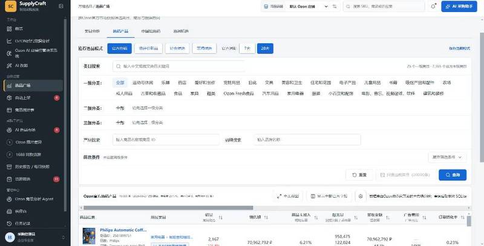The image size is (484, 246).
Task: Open the notifications bell
Action: pos(433,6)
